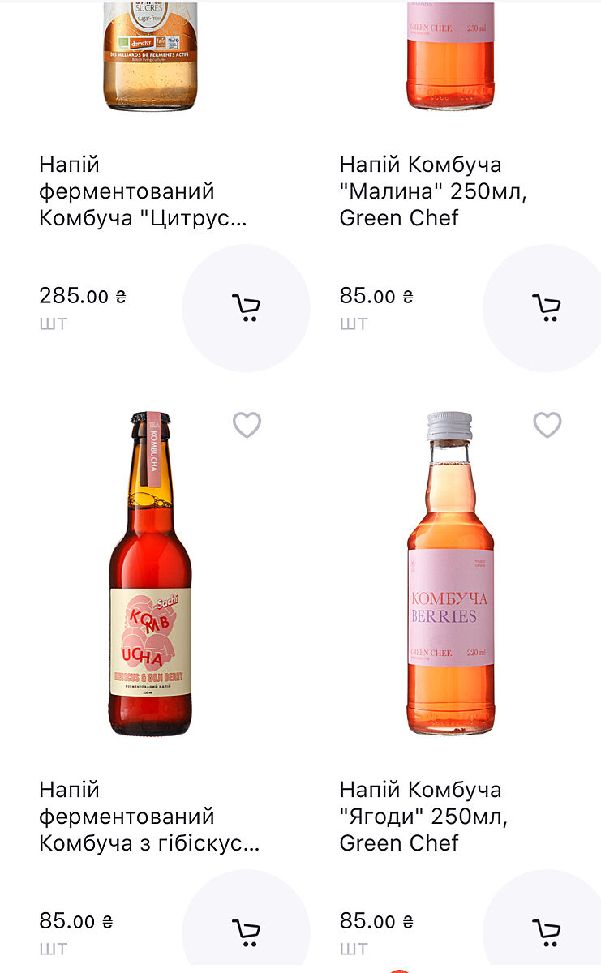Open the Комбуча "Цитрус" product title
This screenshot has height=973, width=601.
143,191
